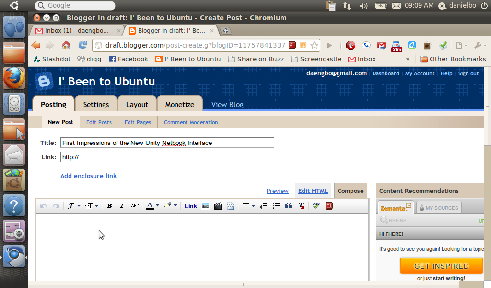The height and width of the screenshot is (288, 491).
Task: Switch to the Settings tab
Action: point(96,104)
